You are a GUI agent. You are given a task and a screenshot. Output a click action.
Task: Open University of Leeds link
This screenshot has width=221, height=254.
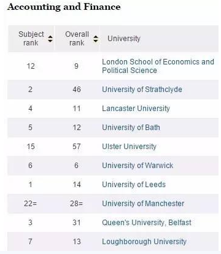(x=134, y=185)
